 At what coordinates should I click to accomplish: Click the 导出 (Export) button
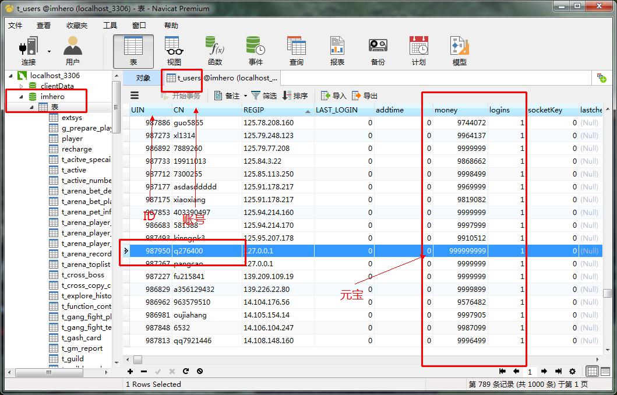coord(365,96)
